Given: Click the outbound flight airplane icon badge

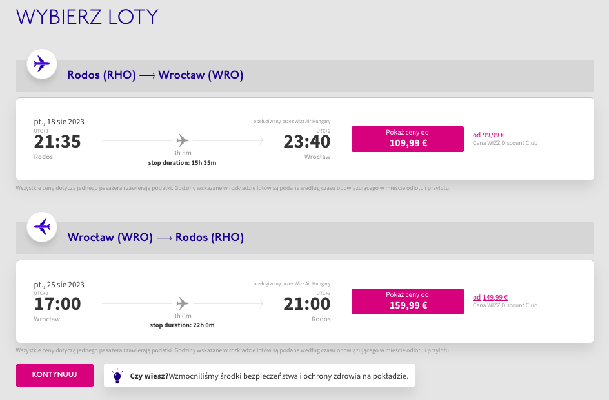Looking at the screenshot, I should [42, 64].
